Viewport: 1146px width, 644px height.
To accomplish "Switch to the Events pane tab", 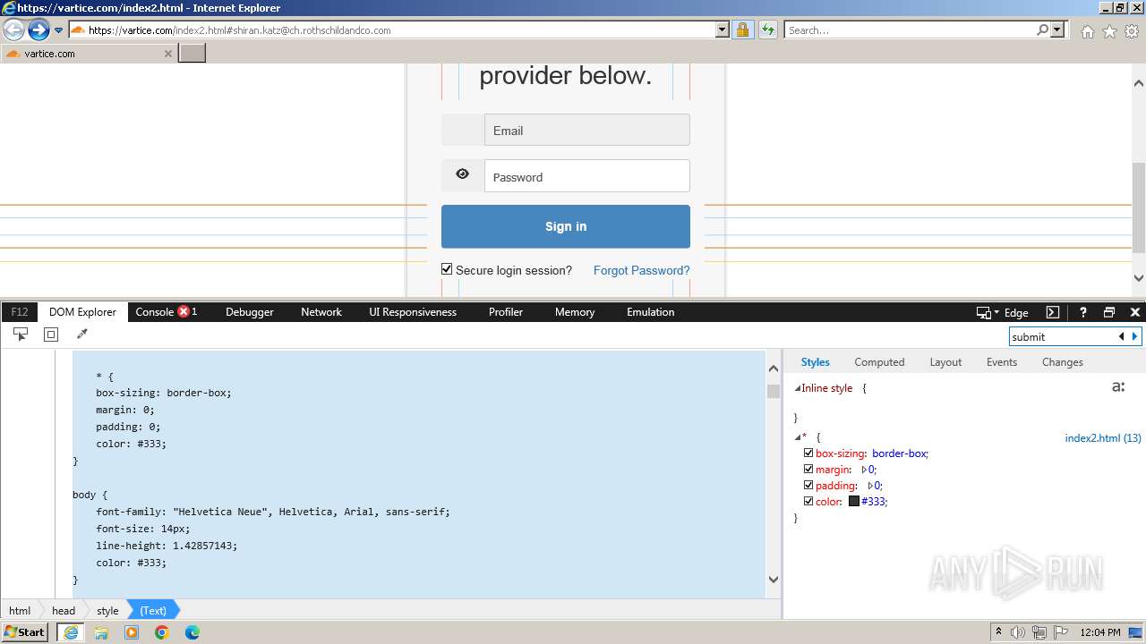I will click(1002, 362).
